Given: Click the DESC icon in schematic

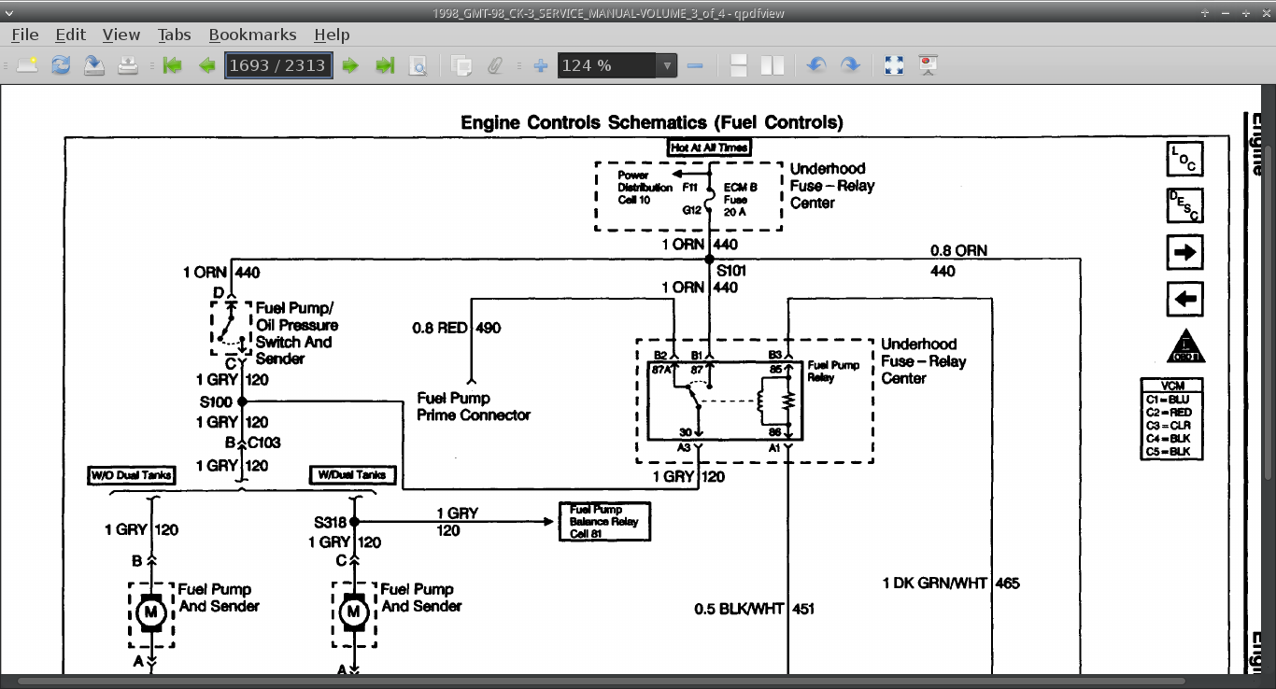Looking at the screenshot, I should [1185, 205].
